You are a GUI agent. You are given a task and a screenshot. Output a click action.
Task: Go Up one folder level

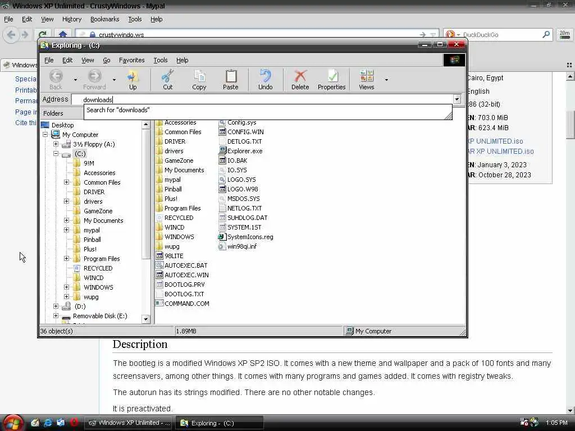133,80
